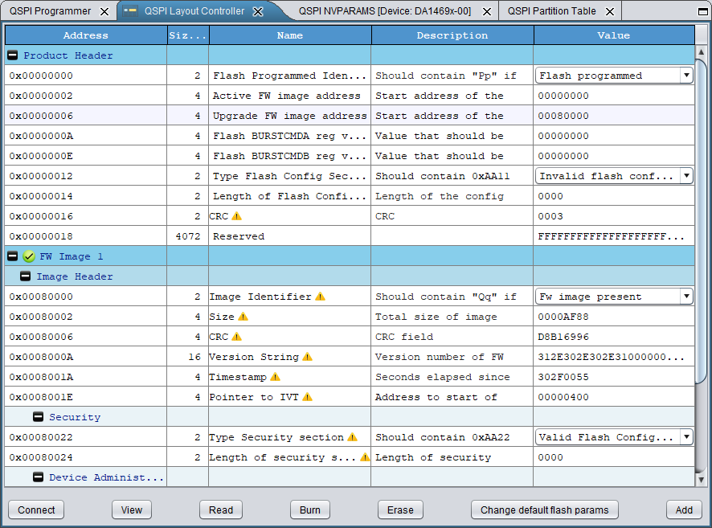Click the CRC value 0003
The width and height of the screenshot is (712, 528).
coord(614,216)
